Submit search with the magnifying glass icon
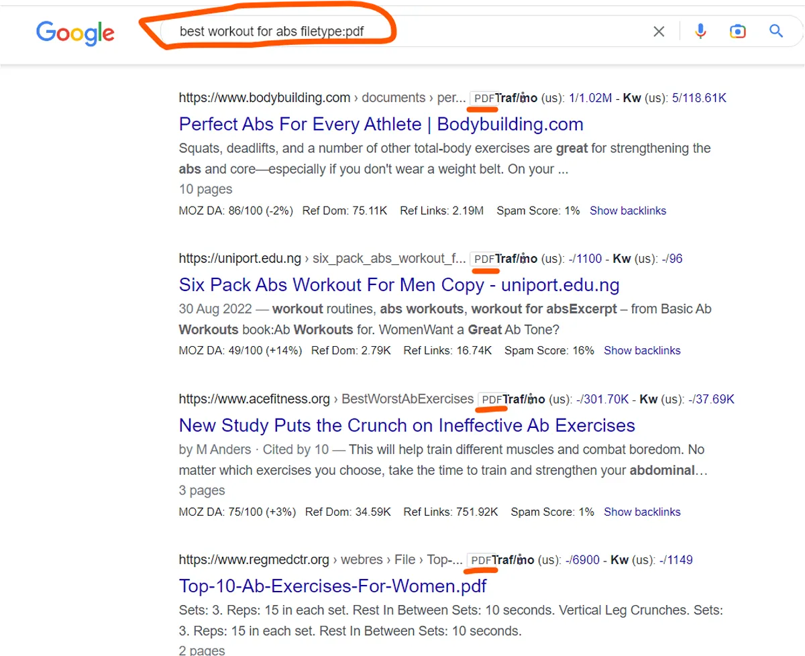Viewport: 805px width, 656px height. [776, 31]
